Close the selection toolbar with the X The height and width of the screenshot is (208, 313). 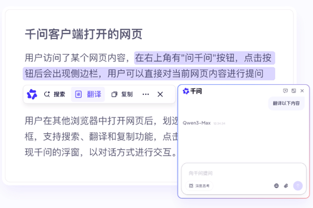pos(160,94)
